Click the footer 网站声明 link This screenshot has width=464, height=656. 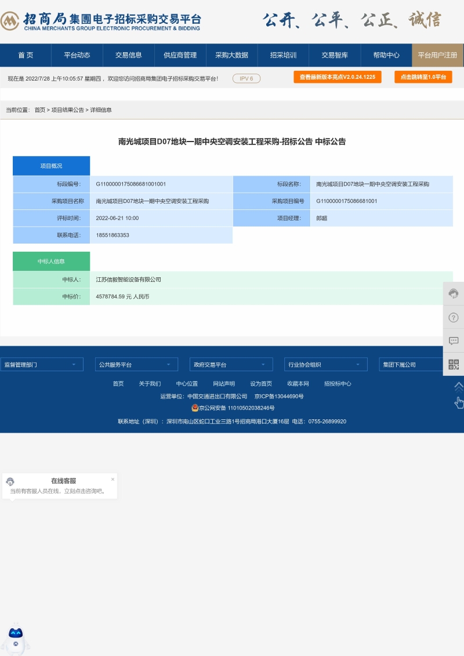click(224, 383)
